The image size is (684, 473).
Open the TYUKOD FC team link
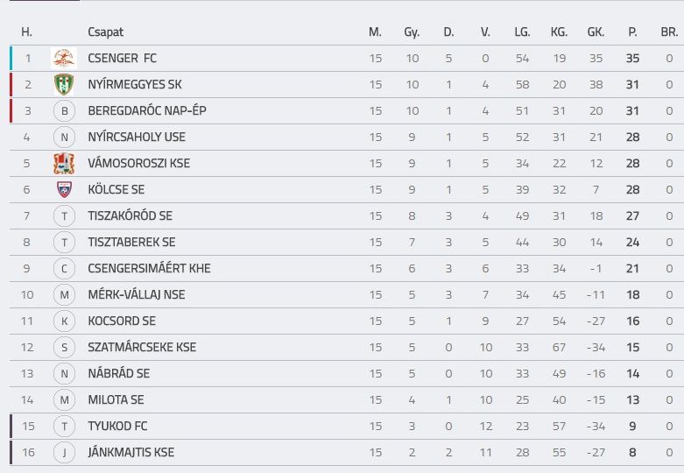pos(117,426)
